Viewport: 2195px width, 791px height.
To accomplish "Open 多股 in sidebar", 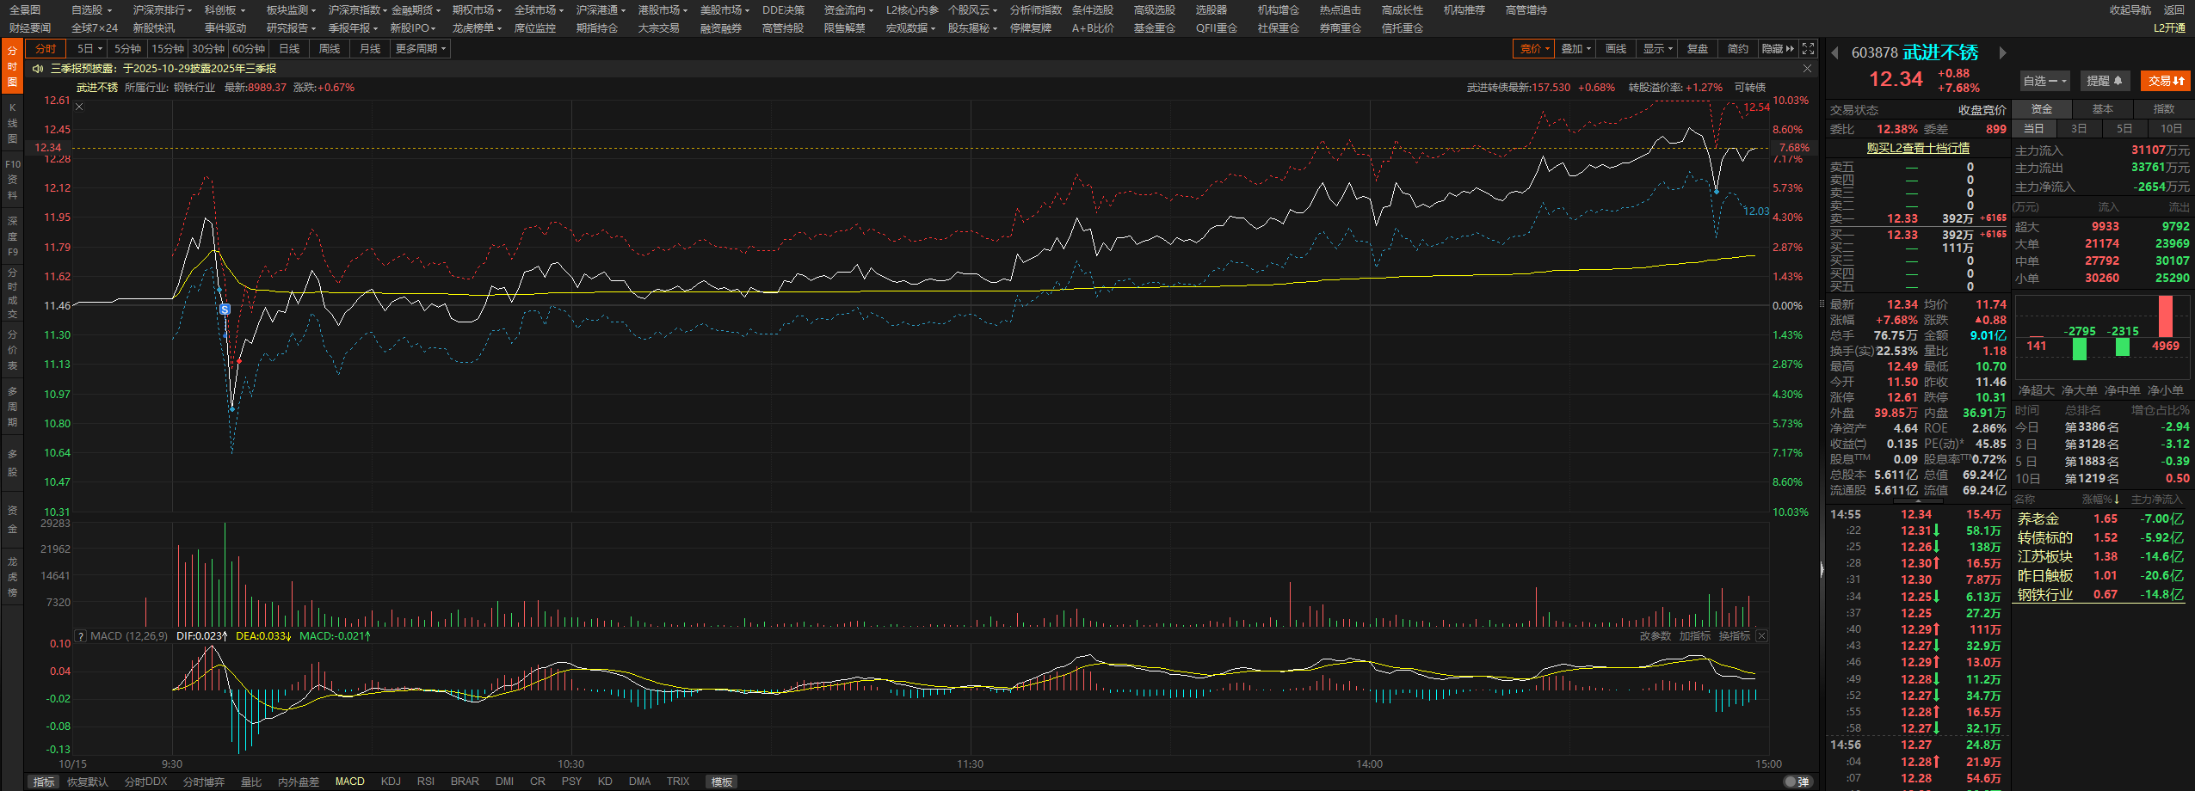I will (x=12, y=463).
